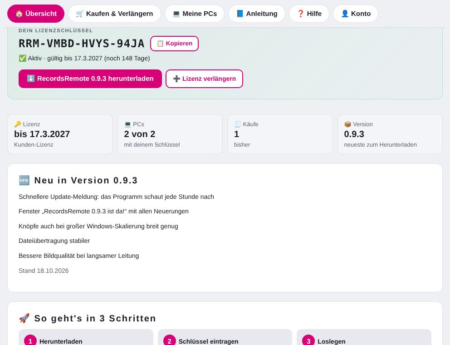Click the Käufe count 1
This screenshot has width=450, height=345.
pos(236,134)
